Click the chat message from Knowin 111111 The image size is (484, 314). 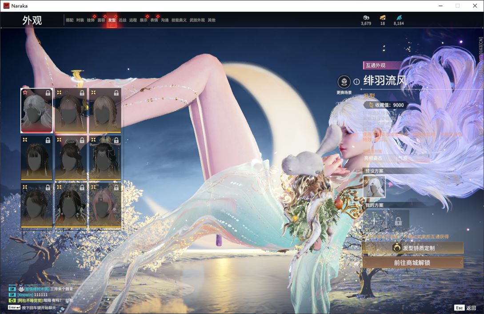28,295
